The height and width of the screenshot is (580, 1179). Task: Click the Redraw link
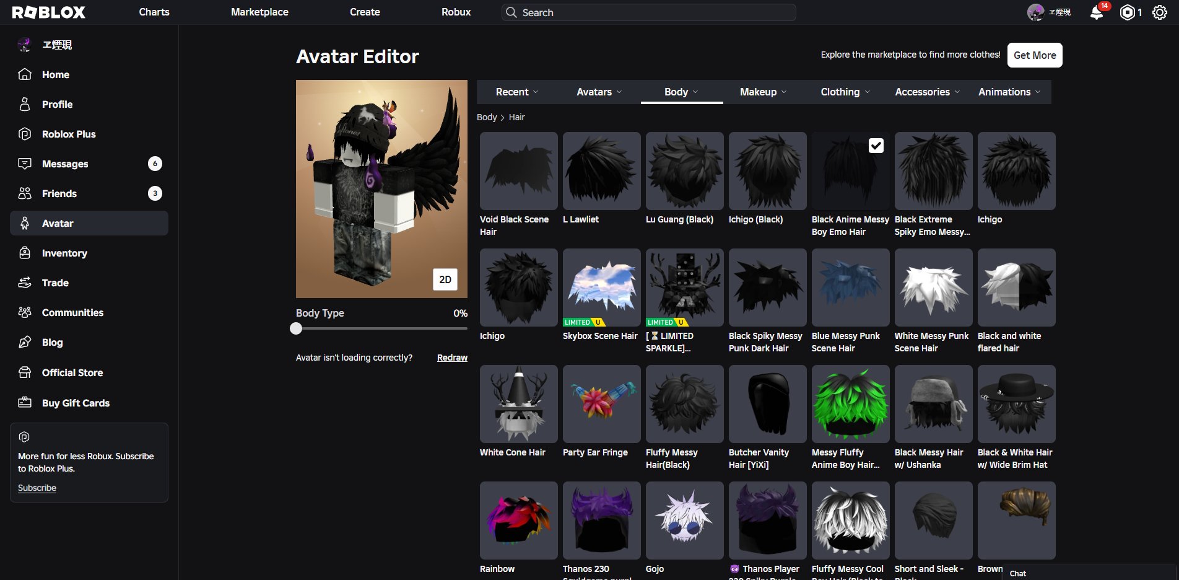(452, 358)
